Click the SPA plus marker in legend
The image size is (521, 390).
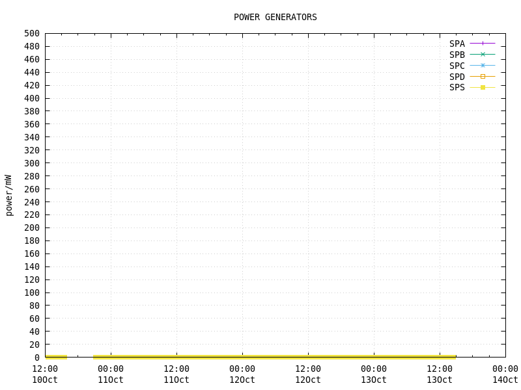tap(483, 44)
